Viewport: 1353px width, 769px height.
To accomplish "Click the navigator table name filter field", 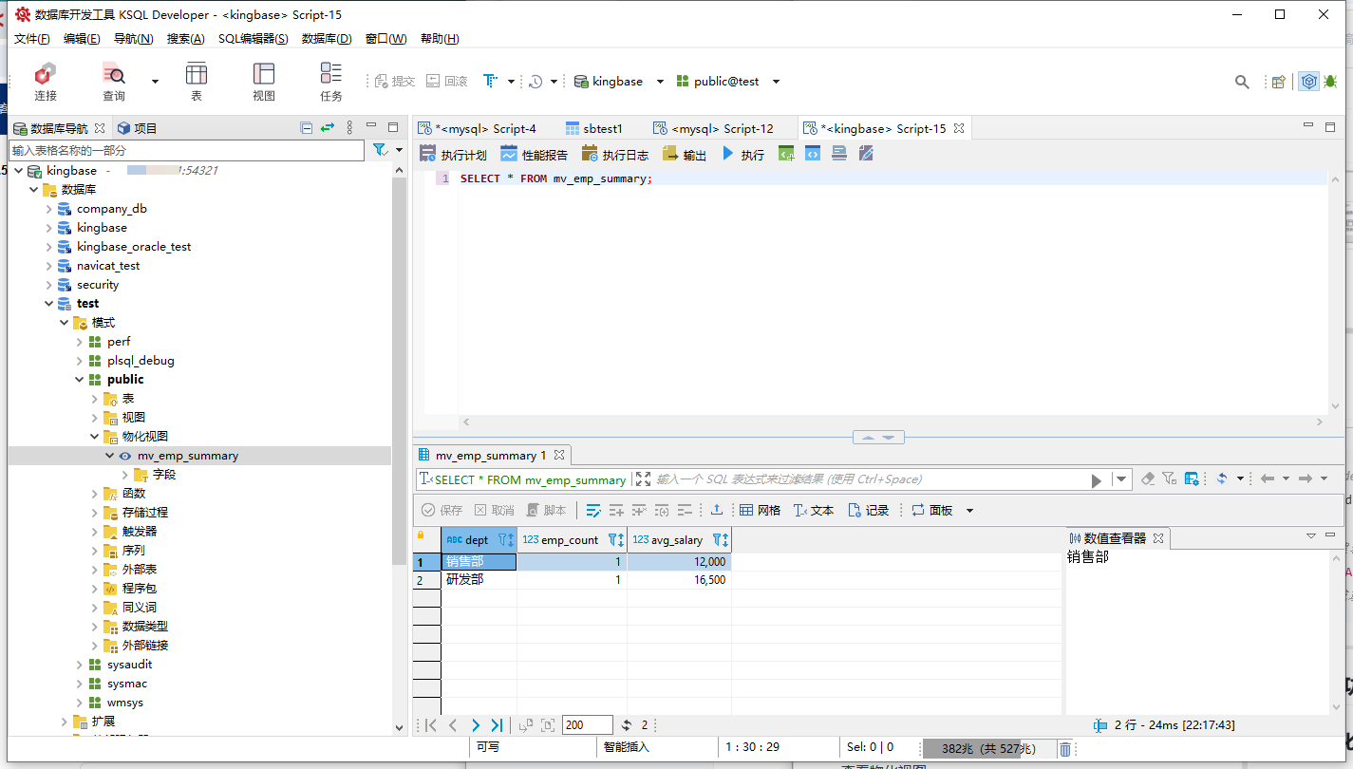I will pos(187,150).
